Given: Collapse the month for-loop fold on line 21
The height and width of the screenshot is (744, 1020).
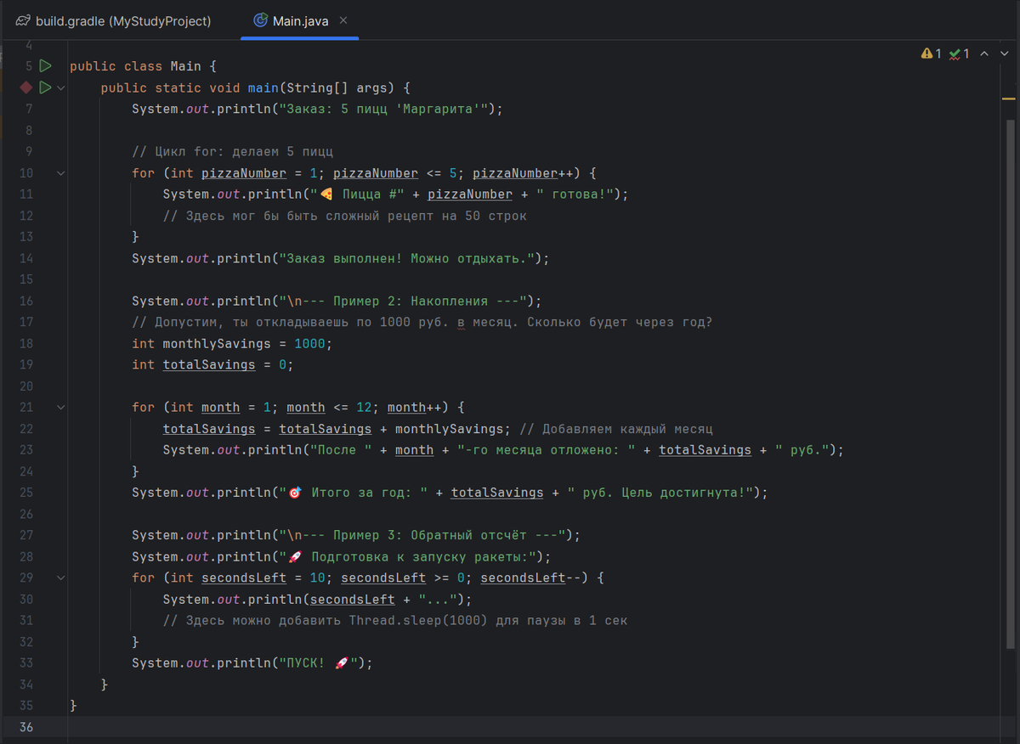Looking at the screenshot, I should [x=60, y=407].
